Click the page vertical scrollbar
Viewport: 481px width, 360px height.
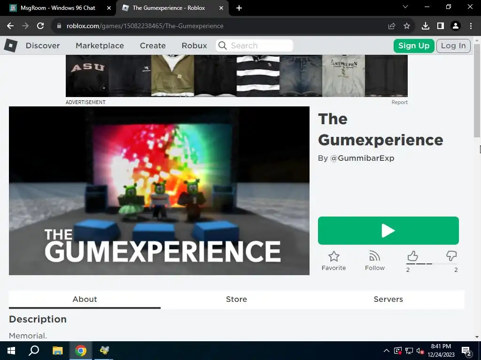[x=477, y=91]
